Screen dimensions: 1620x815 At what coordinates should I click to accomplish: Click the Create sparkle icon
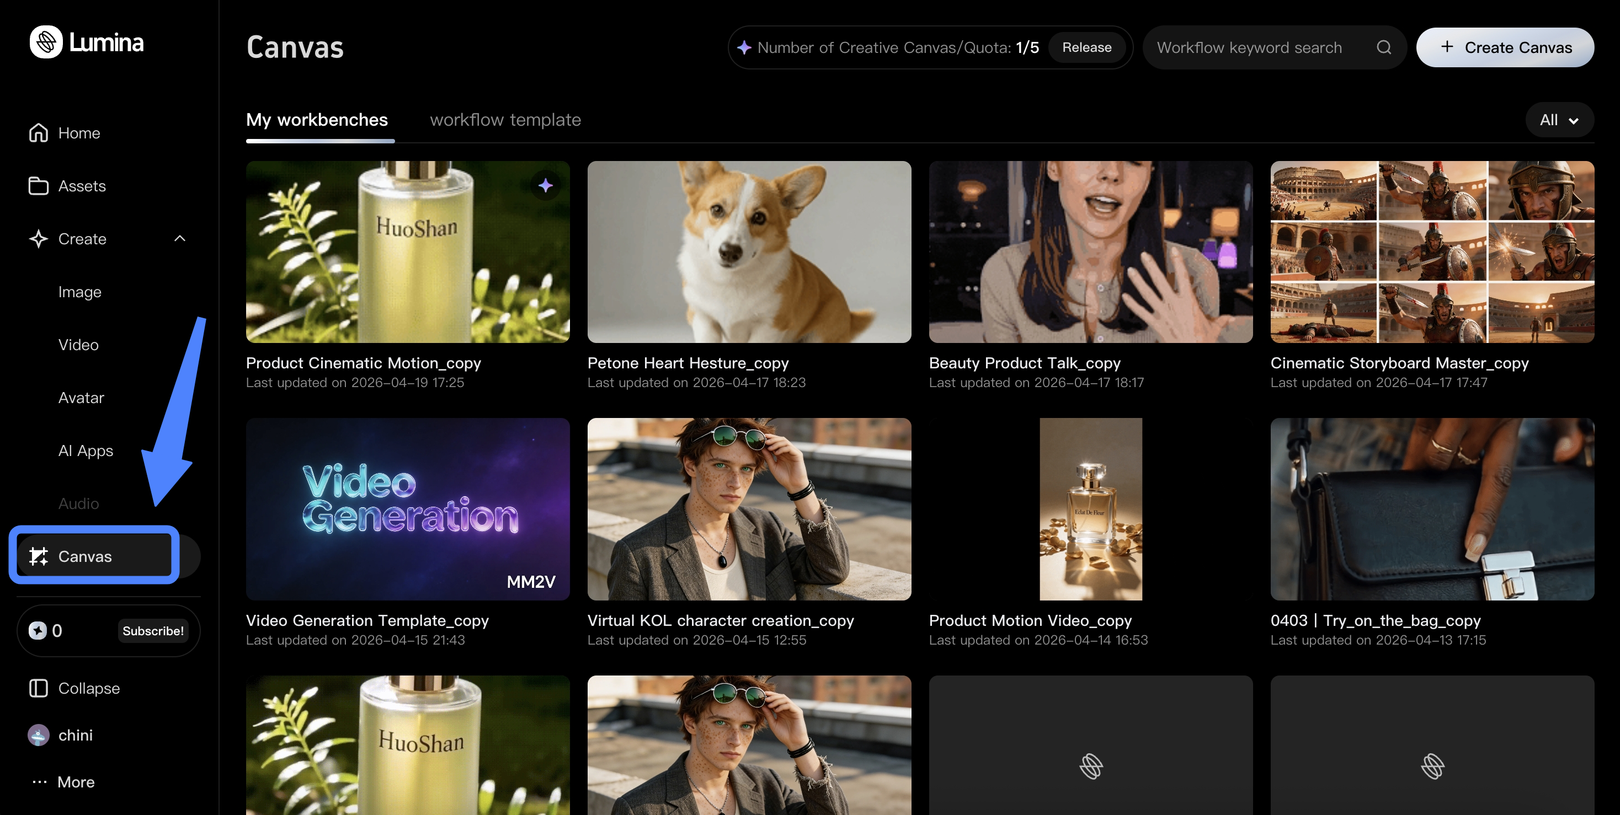tap(39, 239)
